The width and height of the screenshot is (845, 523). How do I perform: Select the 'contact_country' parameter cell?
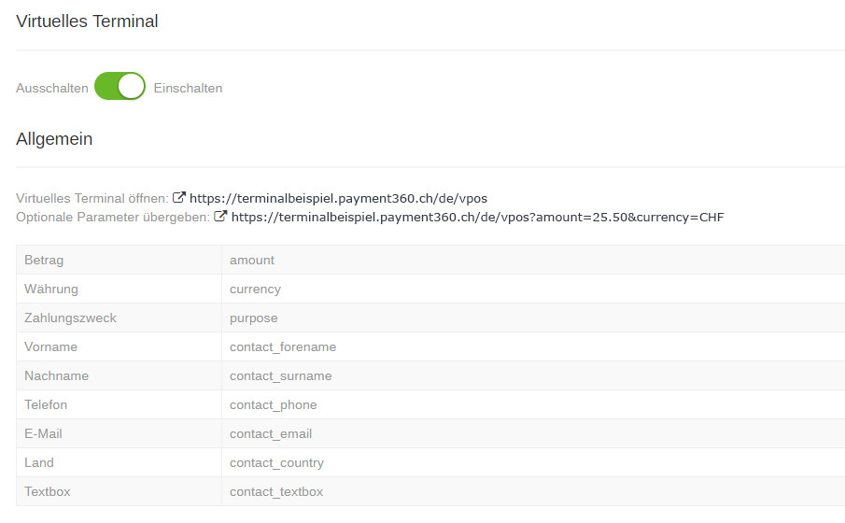pyautogui.click(x=276, y=462)
